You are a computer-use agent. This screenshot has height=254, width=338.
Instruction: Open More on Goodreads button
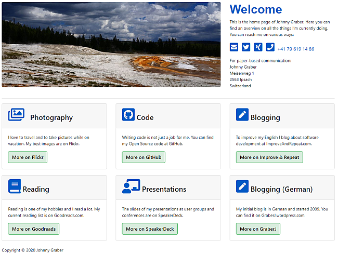(x=34, y=229)
